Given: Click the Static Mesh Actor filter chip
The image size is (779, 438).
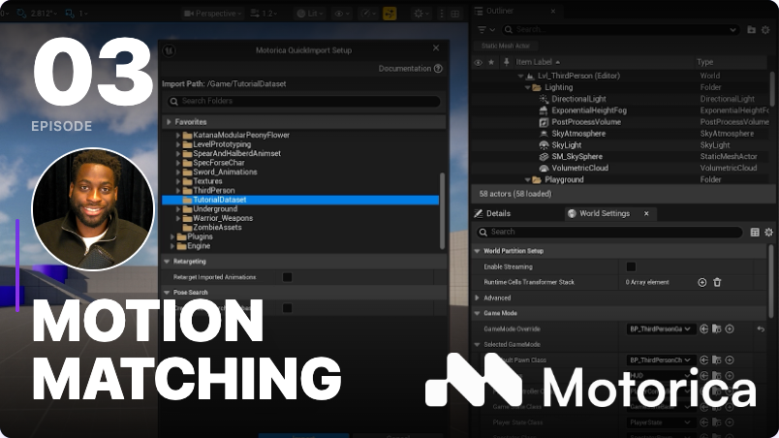Looking at the screenshot, I should pos(505,46).
